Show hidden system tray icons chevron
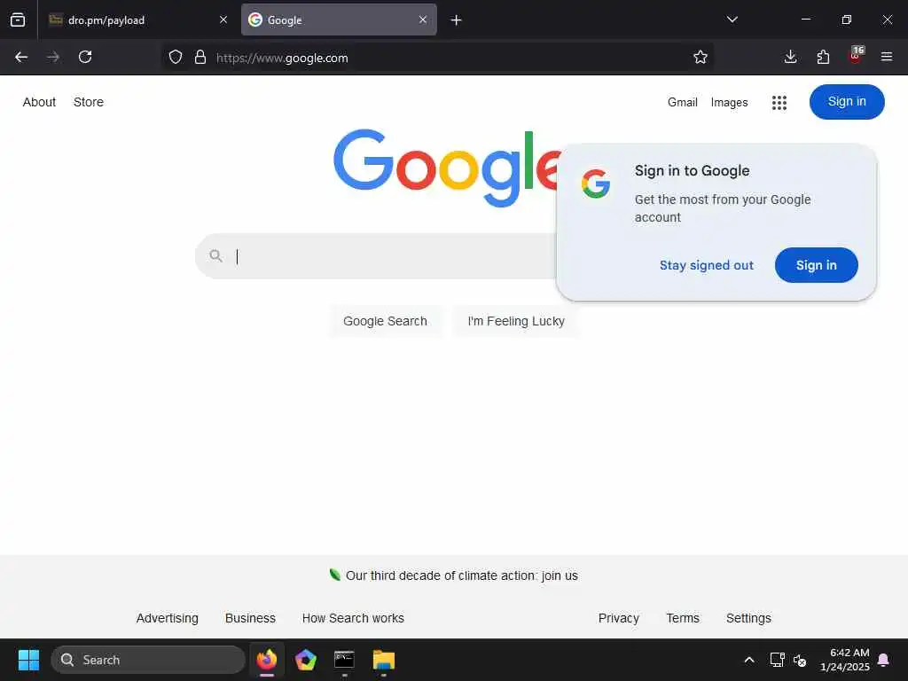 pos(748,660)
